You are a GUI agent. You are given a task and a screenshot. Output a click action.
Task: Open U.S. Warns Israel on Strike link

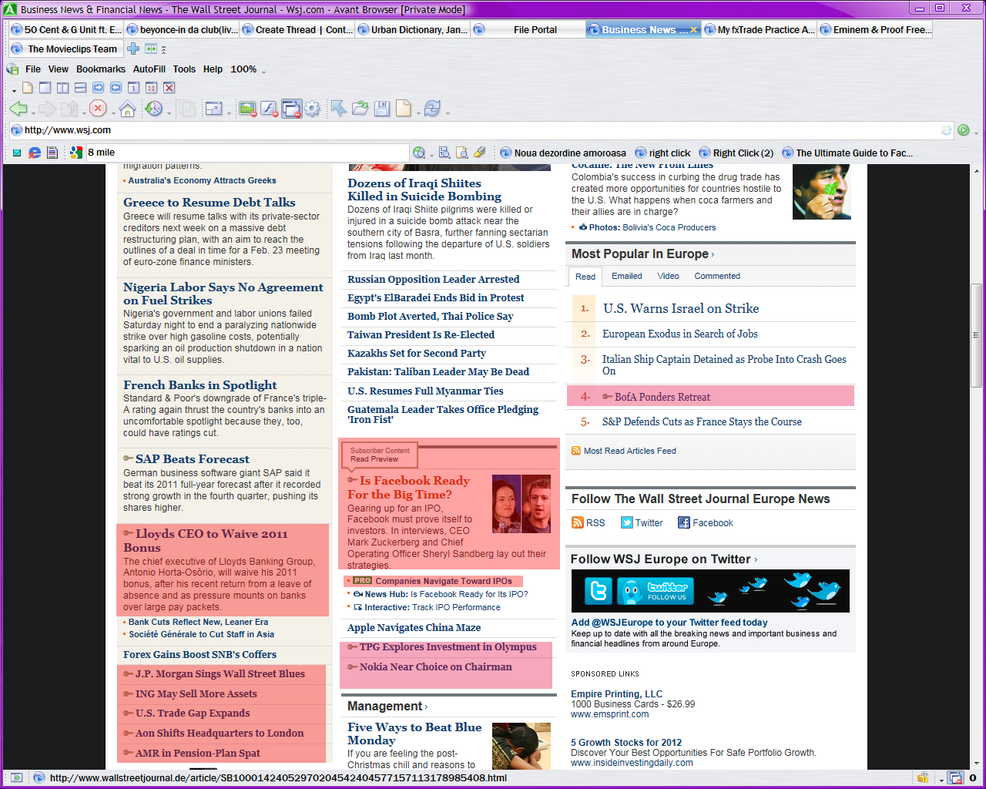point(681,308)
